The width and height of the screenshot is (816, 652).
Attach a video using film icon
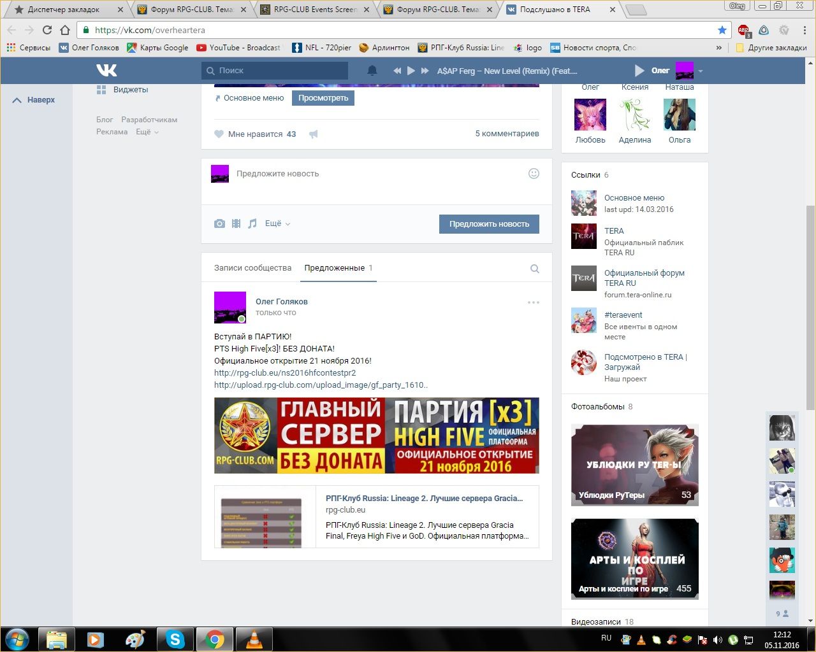click(236, 223)
